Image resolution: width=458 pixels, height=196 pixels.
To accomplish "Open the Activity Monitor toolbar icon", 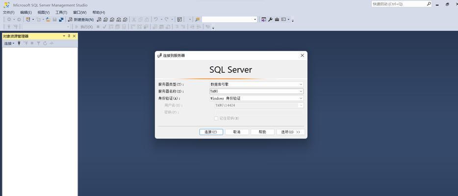I will tap(179, 20).
